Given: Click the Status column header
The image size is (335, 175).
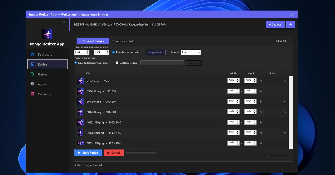Looking at the screenshot, I should pyautogui.click(x=273, y=73).
